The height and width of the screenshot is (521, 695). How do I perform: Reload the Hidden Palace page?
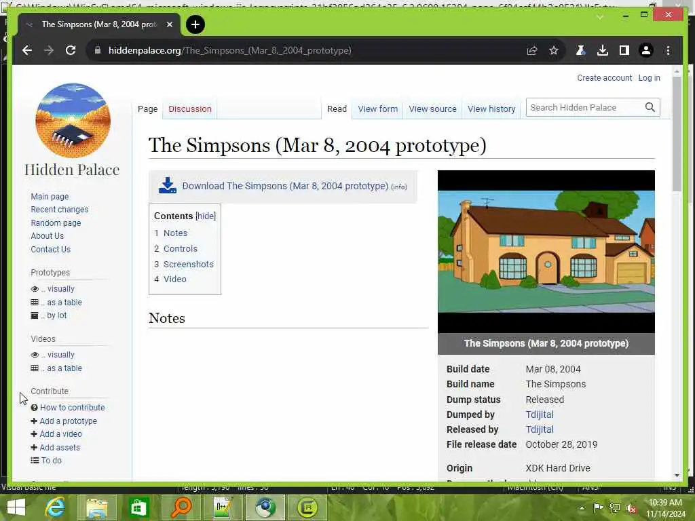[x=71, y=50]
